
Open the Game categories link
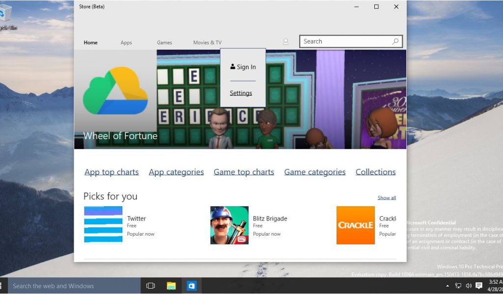(315, 172)
